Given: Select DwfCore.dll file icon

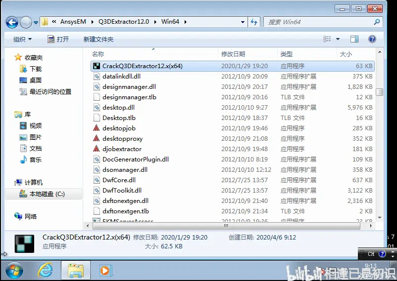Looking at the screenshot, I should (x=97, y=180).
